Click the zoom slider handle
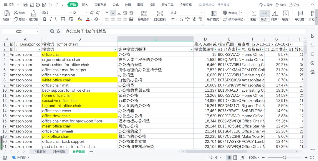Viewport: 318px width, 161px height. coord(284,157)
